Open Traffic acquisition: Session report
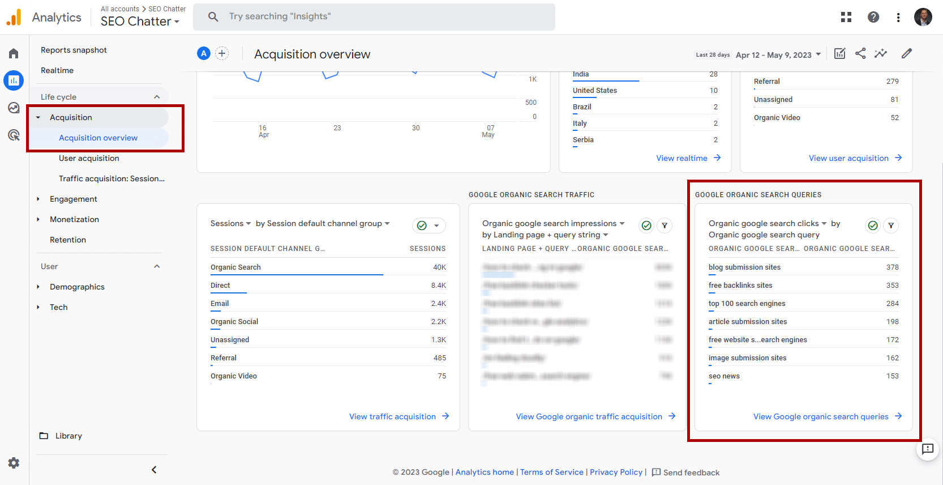943x485 pixels. (112, 178)
